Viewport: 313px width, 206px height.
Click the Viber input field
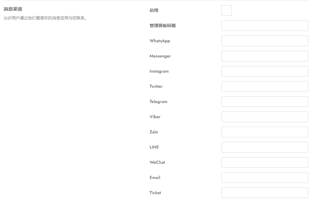pos(264,117)
